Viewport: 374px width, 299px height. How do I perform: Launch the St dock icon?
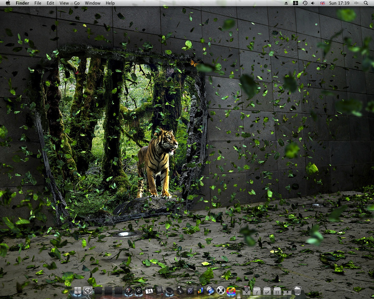point(119,291)
